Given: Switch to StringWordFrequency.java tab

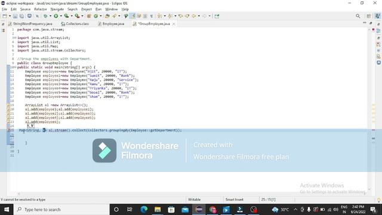Looking at the screenshot, I should coord(30,24).
